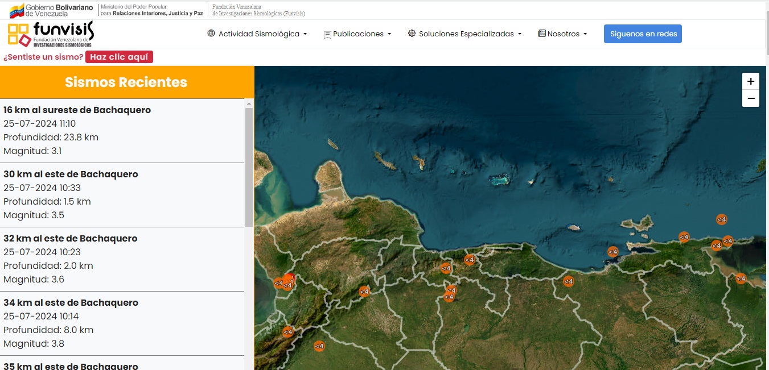Click the Ministerio del Poder Popular header text

(151, 10)
